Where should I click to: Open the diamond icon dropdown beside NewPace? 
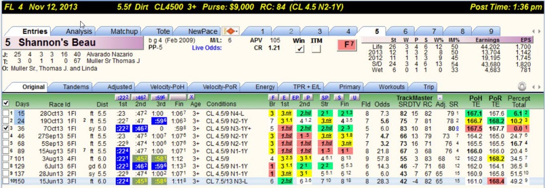tap(230, 31)
